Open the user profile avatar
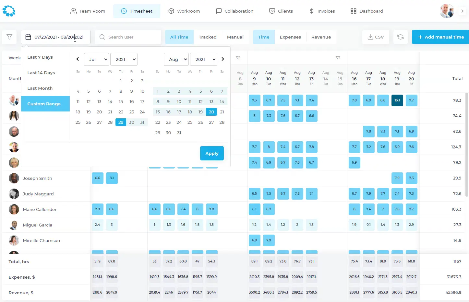Viewport: 469px width, 302px height. coord(447,11)
